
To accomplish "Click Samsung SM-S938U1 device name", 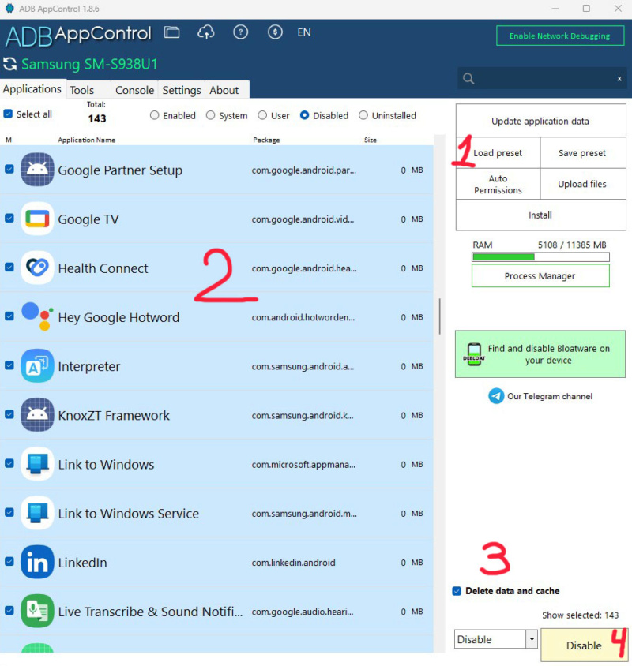I will (89, 64).
